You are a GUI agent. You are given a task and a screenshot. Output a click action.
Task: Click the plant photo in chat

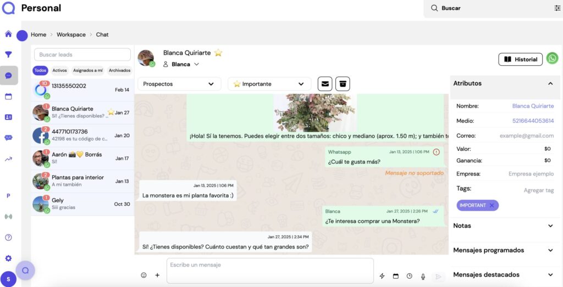click(x=315, y=112)
